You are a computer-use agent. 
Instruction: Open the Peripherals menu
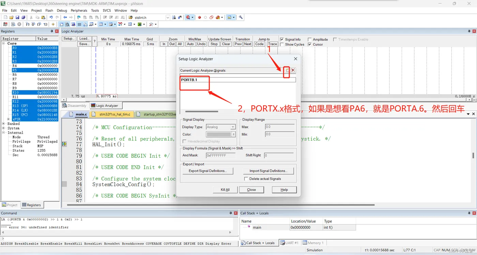(x=79, y=11)
